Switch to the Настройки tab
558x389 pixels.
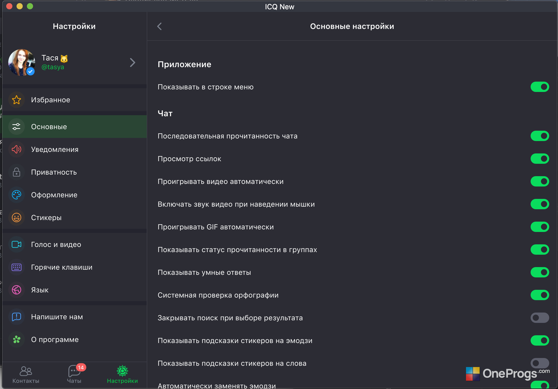pyautogui.click(x=122, y=375)
